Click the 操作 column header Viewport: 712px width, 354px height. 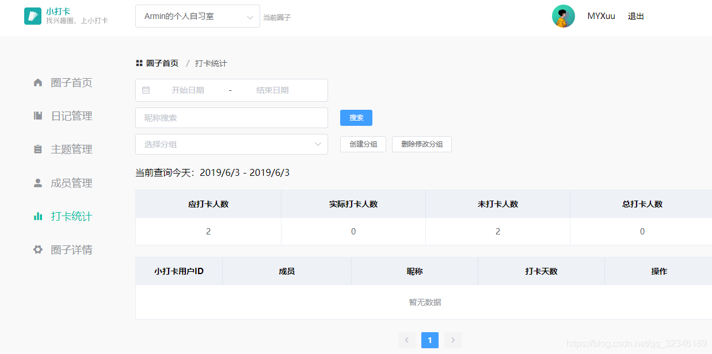[x=659, y=271]
